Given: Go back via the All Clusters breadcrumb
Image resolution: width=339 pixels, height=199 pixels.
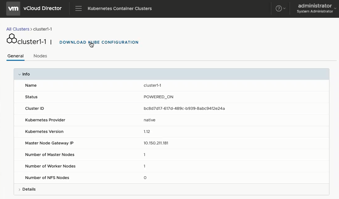Looking at the screenshot, I should click(18, 29).
